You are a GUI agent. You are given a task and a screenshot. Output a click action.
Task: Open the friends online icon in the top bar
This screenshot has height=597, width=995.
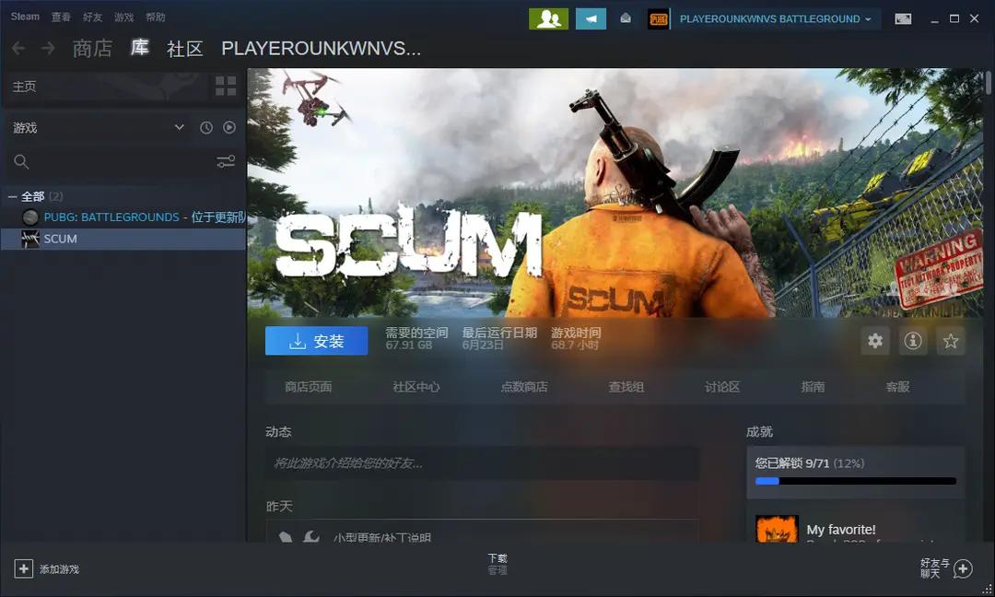click(548, 19)
